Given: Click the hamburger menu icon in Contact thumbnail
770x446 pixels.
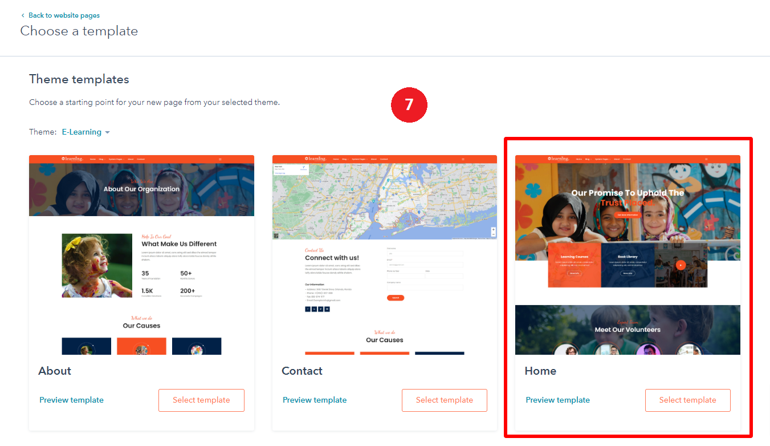Looking at the screenshot, I should 463,159.
